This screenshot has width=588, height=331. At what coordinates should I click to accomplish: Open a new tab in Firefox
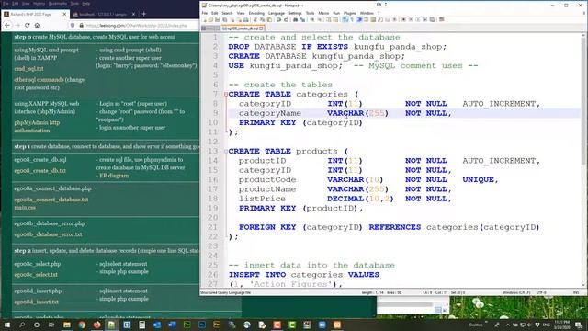click(x=143, y=14)
